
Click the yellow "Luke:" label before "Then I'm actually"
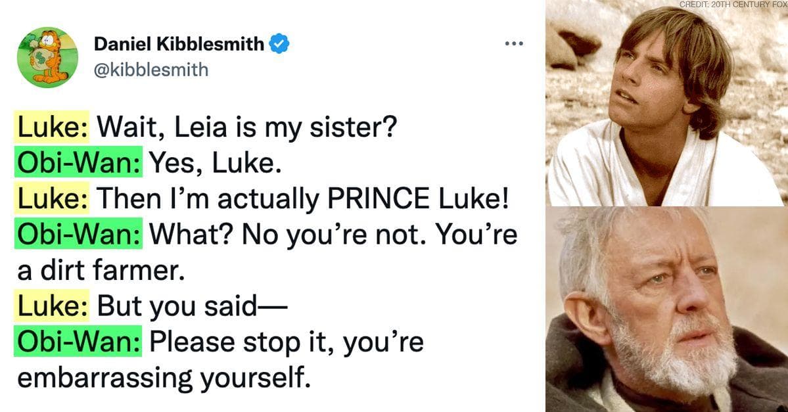51,198
